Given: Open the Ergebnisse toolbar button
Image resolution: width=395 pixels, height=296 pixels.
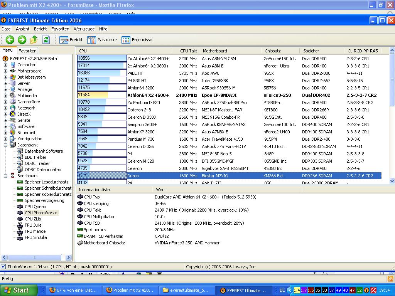Looking at the screenshot, I should [x=137, y=40].
